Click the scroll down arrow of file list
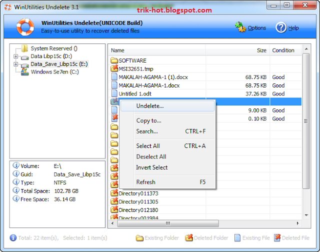 pos(306,215)
